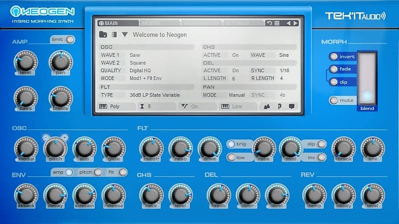Toggle the FLT inv switch

coord(321,157)
